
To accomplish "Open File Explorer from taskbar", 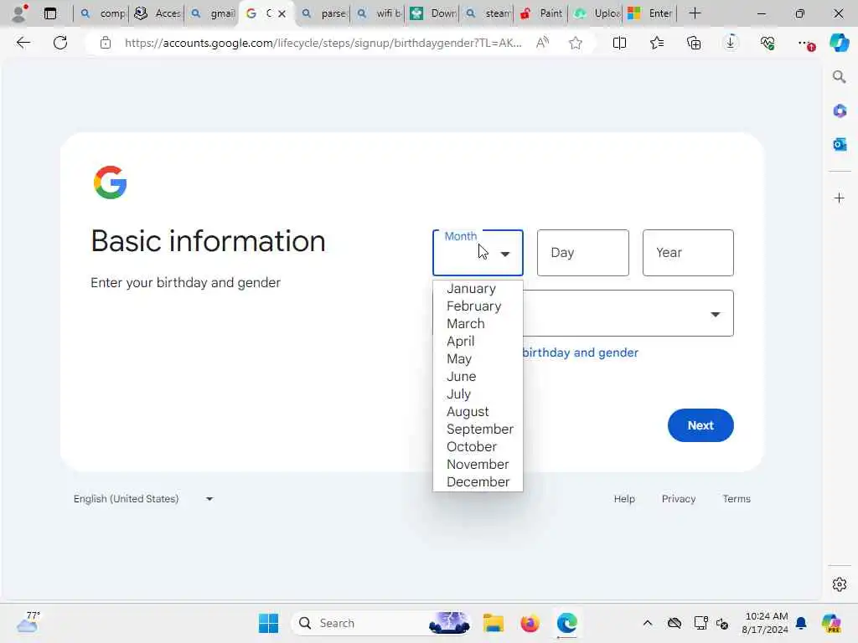I will click(493, 623).
